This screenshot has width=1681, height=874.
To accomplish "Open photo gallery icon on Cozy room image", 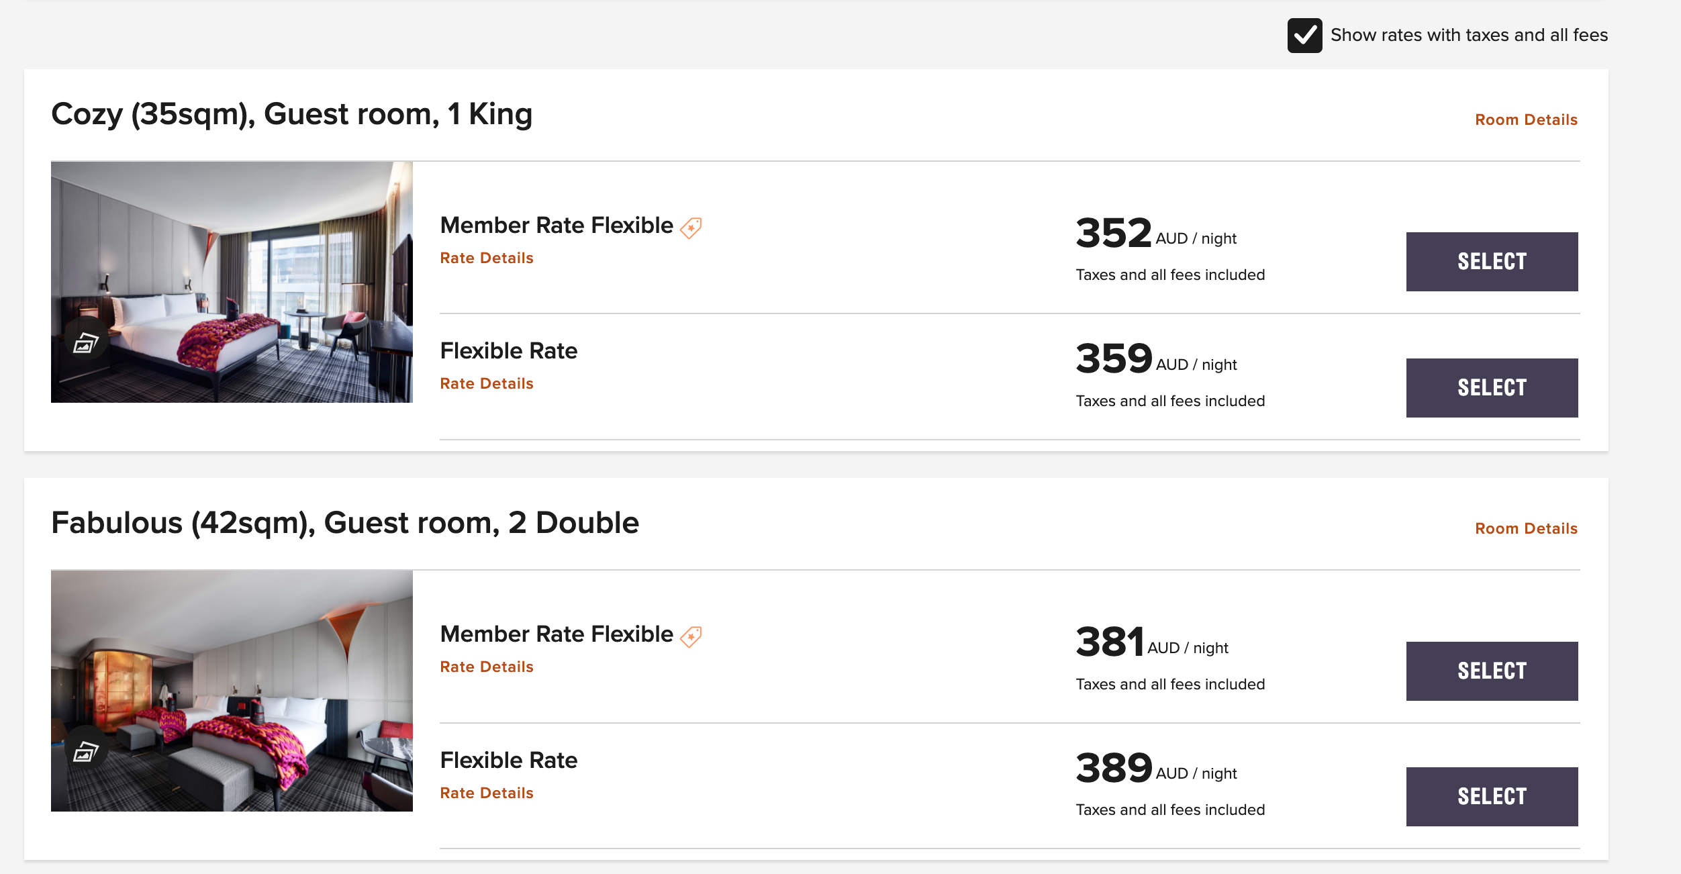I will (x=86, y=343).
